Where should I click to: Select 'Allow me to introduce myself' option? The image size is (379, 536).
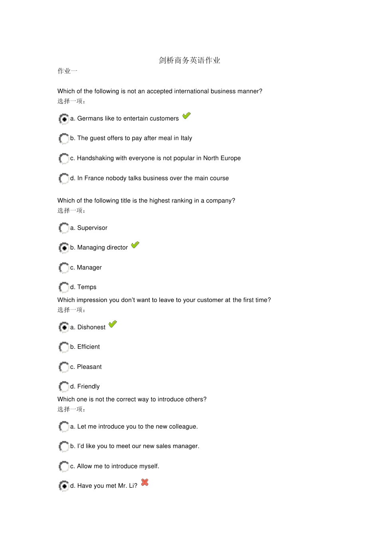click(x=64, y=466)
